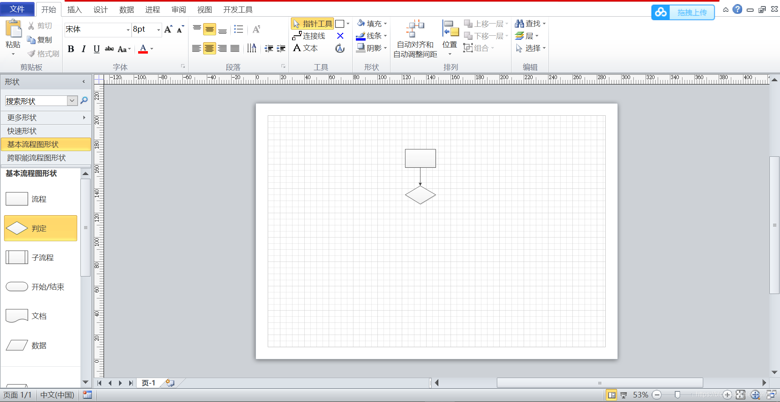Click the Copy (复制) button
The height and width of the screenshot is (402, 780).
39,40
